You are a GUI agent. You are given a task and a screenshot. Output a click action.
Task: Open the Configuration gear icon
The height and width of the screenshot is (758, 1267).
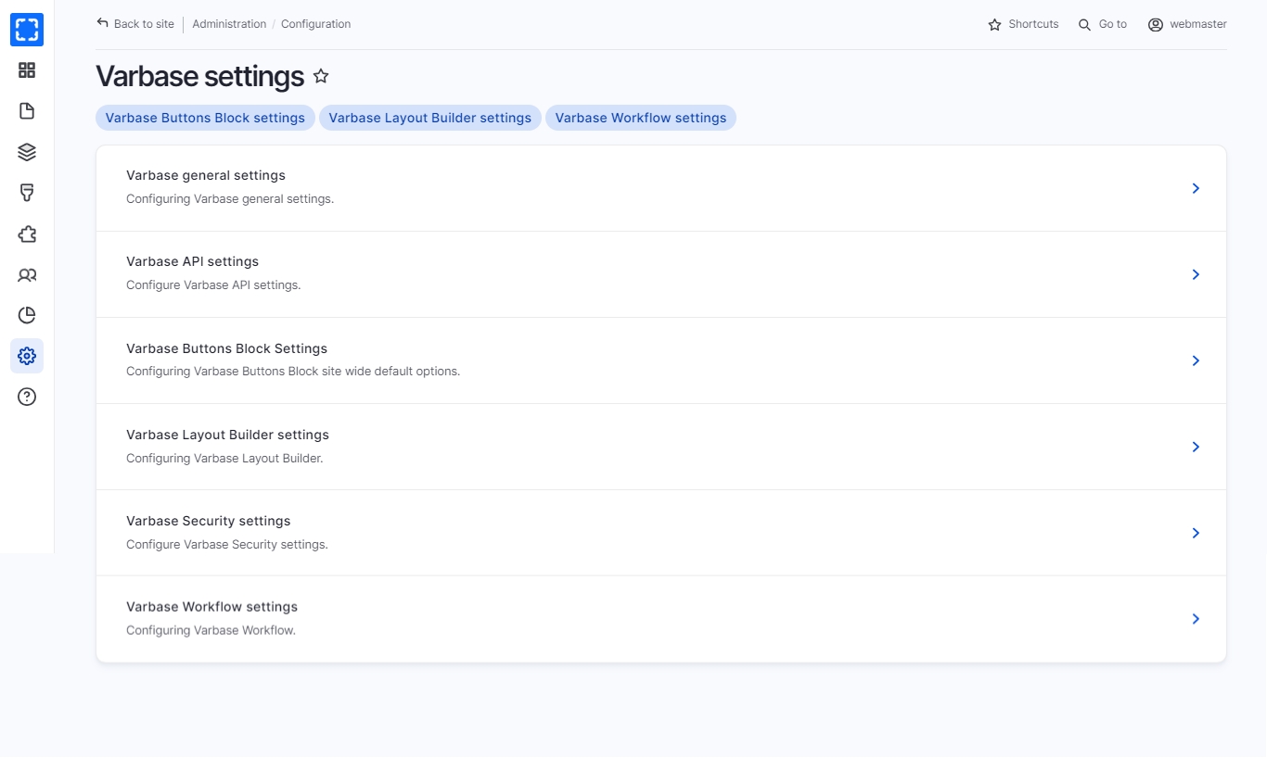click(x=27, y=356)
